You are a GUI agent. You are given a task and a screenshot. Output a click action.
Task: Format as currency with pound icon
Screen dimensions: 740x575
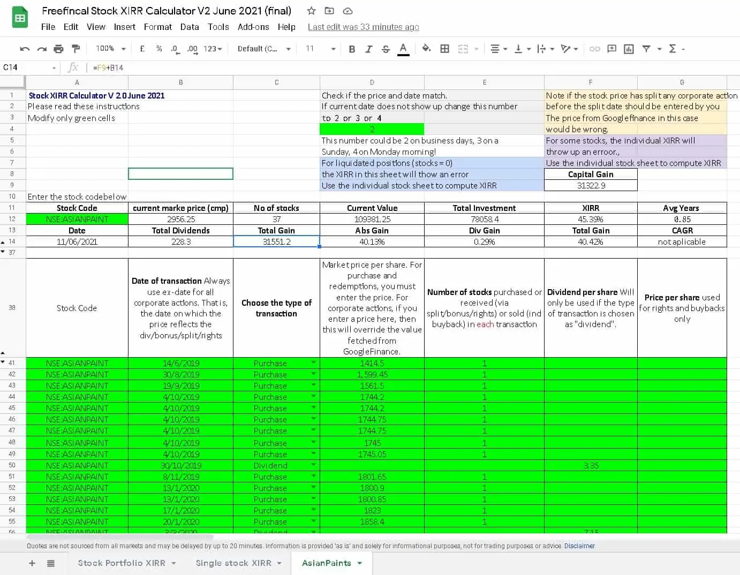click(x=142, y=49)
